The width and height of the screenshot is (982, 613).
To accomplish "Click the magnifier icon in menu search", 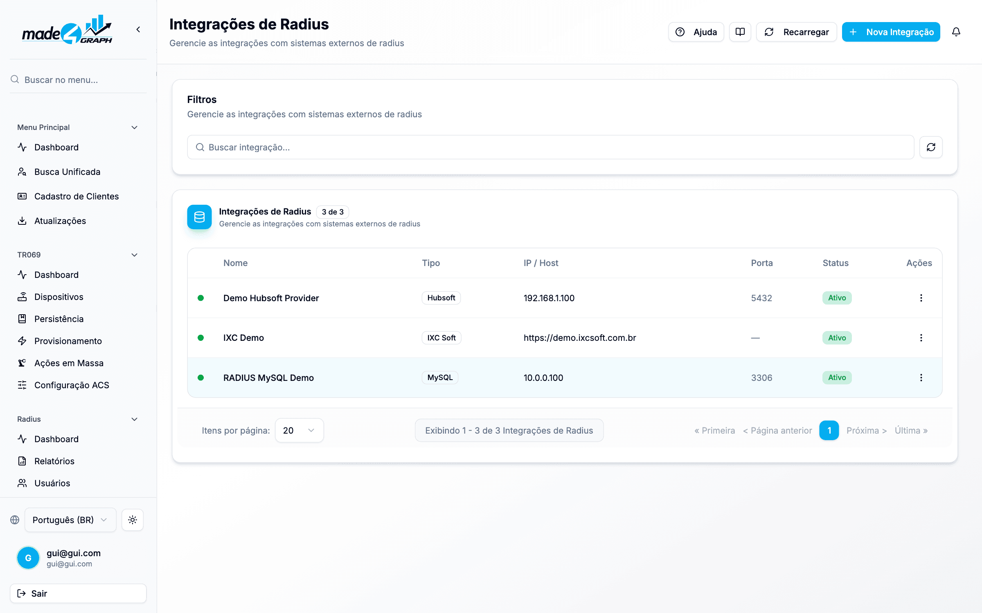I will click(x=15, y=79).
